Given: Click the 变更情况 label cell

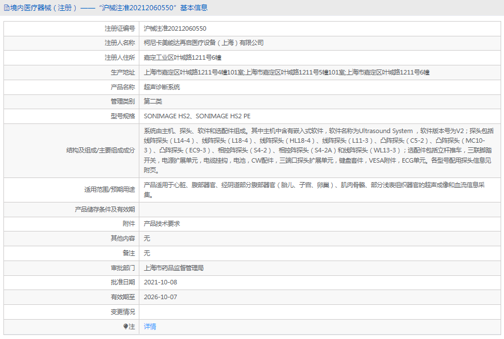Looking at the screenshot, I should click(71, 312).
